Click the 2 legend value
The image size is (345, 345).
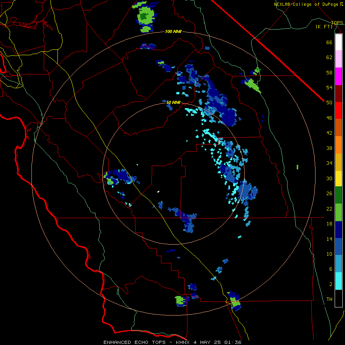pyautogui.click(x=331, y=284)
